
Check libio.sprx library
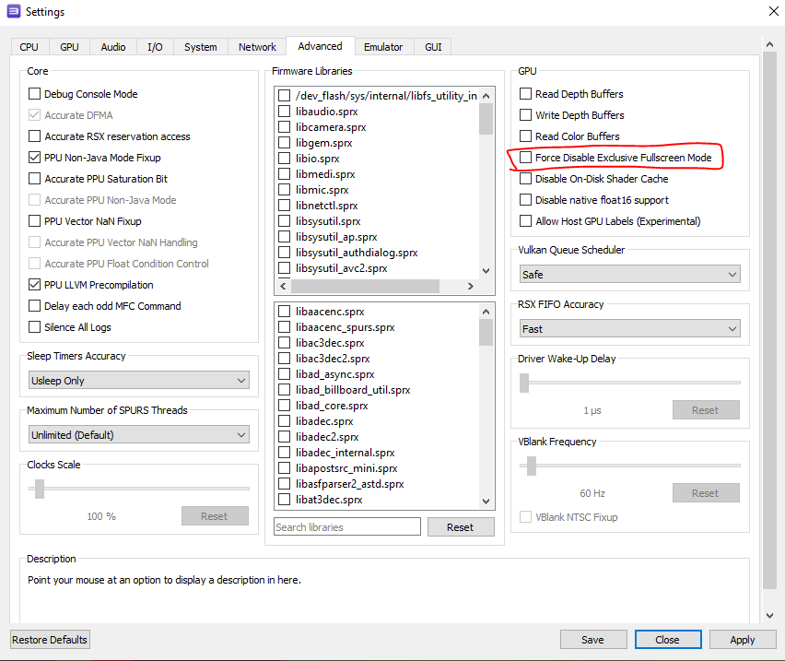coord(284,159)
